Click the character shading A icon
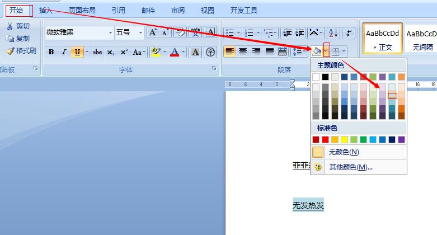Screen dimensions: 437x235 (195, 52)
